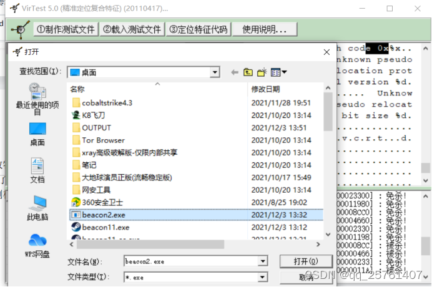Click file list vertical scrollbar thumb

point(328,112)
